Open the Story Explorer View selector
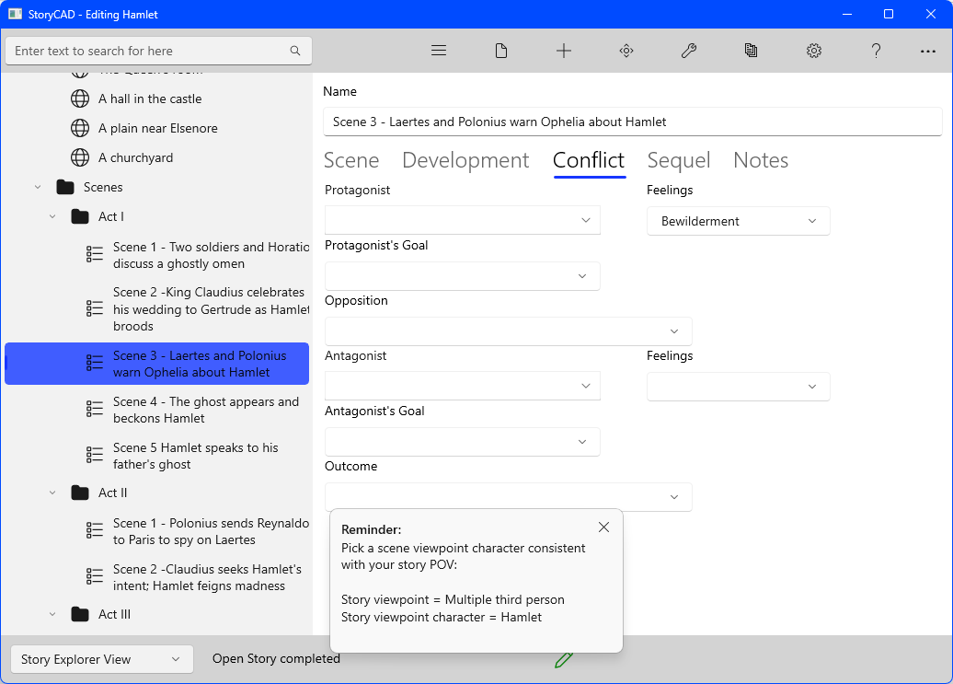 101,659
